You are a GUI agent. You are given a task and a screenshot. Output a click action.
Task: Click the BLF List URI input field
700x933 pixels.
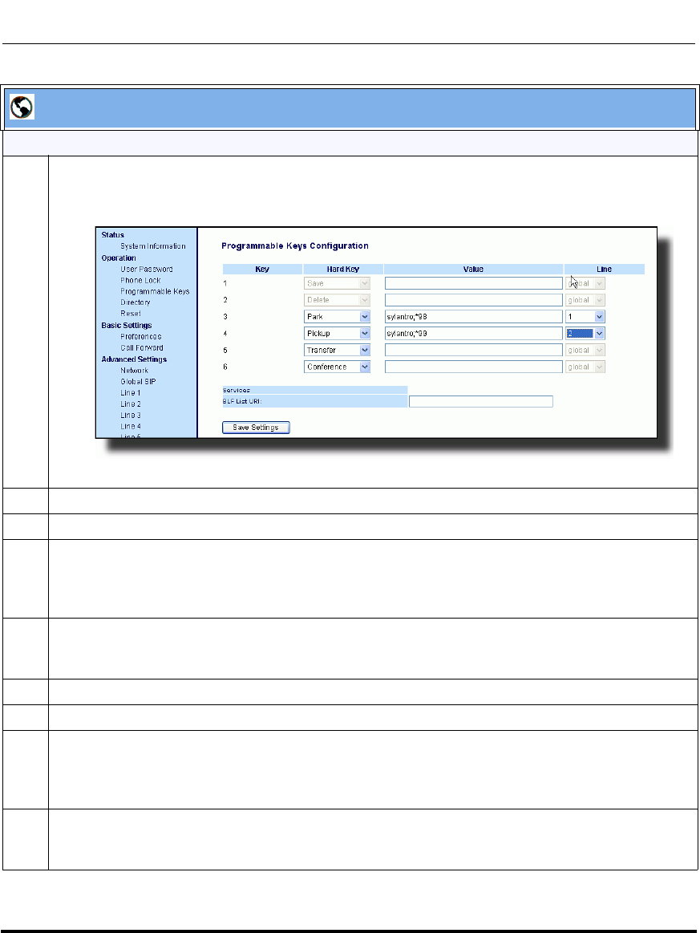click(481, 402)
